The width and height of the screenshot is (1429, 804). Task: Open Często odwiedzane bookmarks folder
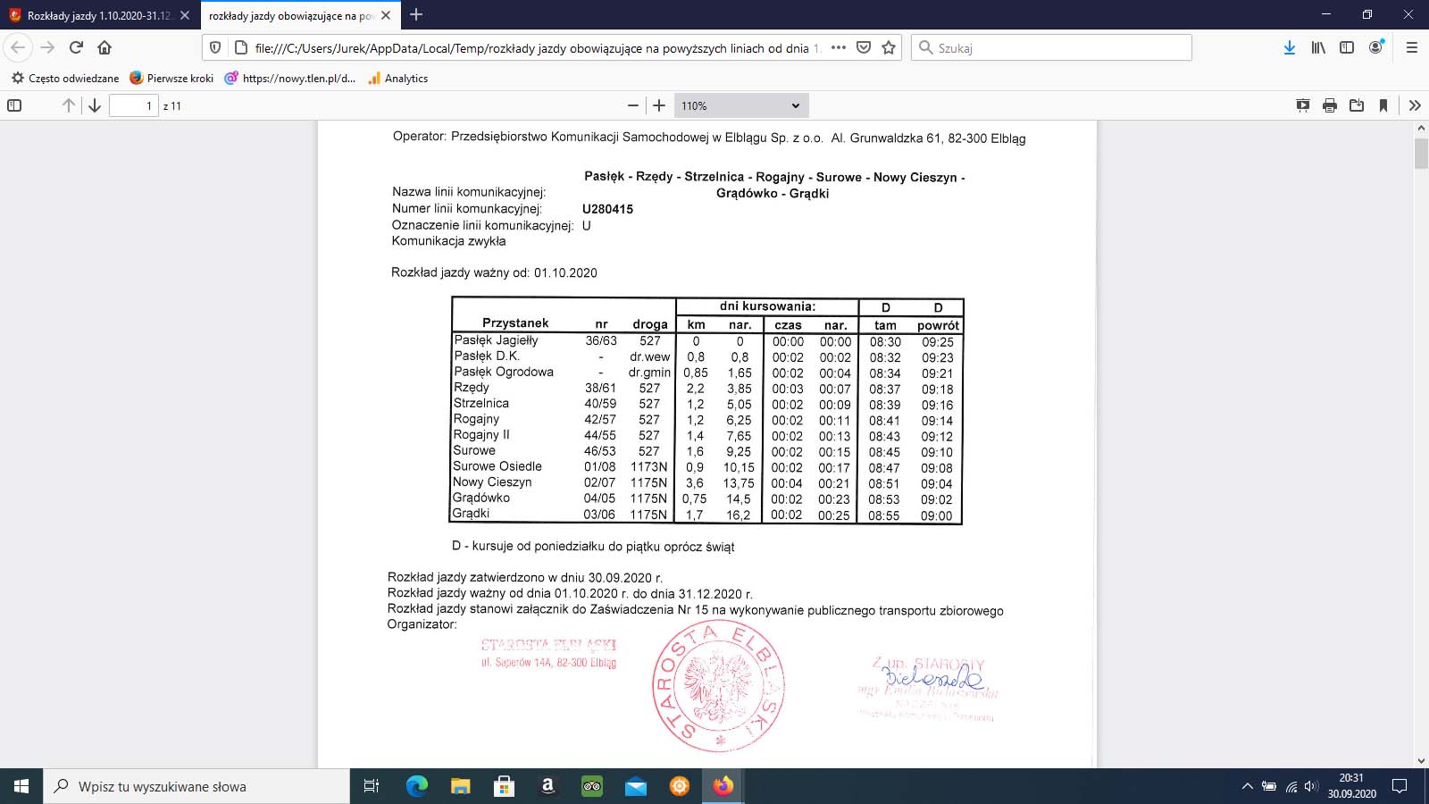[x=65, y=79]
